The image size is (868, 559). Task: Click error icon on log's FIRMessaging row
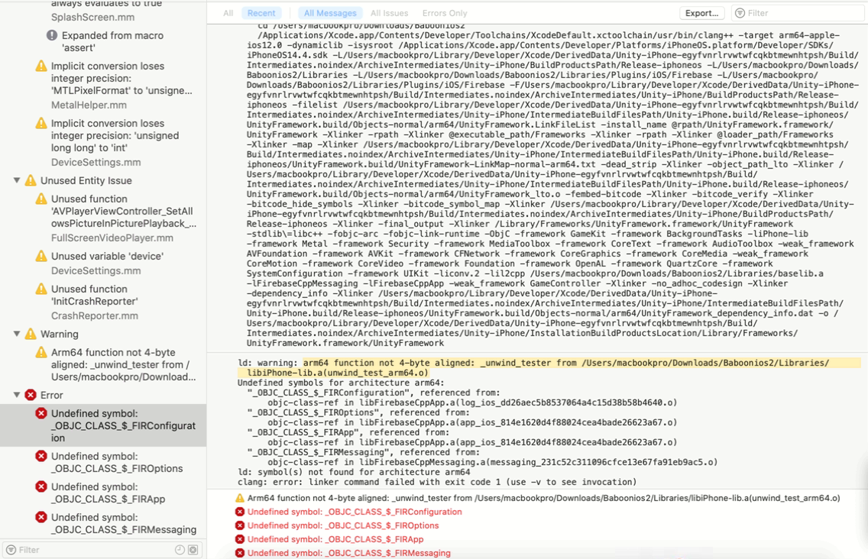click(240, 553)
